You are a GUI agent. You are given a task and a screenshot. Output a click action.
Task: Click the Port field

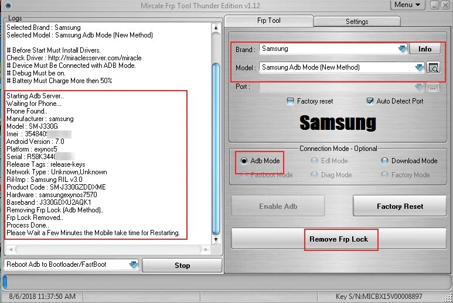coord(342,87)
